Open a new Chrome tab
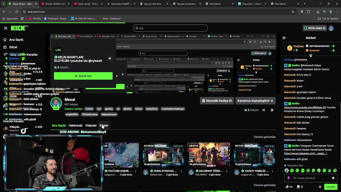Viewport: 341px width, 192px height. pos(305,4)
